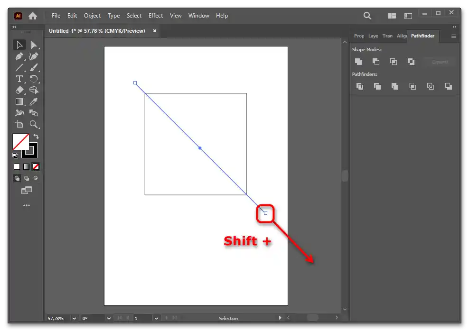Open Change Screen Mode icon
This screenshot has height=331, width=469.
tap(27, 190)
